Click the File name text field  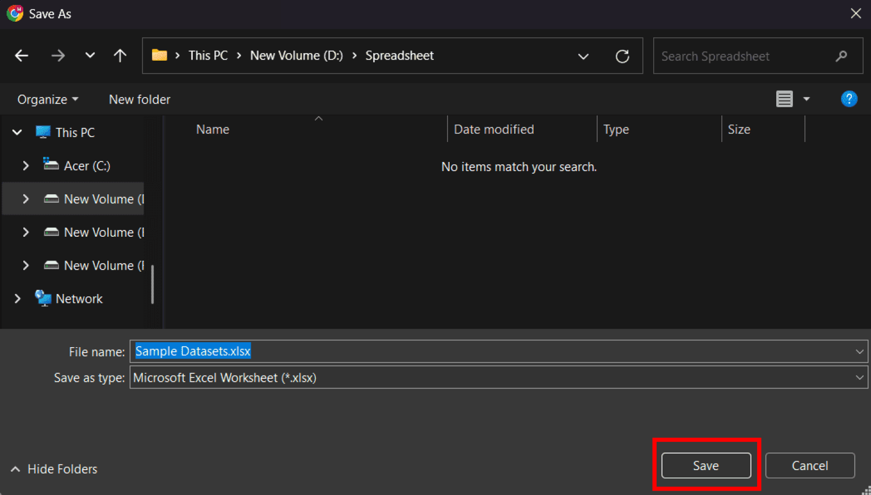click(493, 351)
